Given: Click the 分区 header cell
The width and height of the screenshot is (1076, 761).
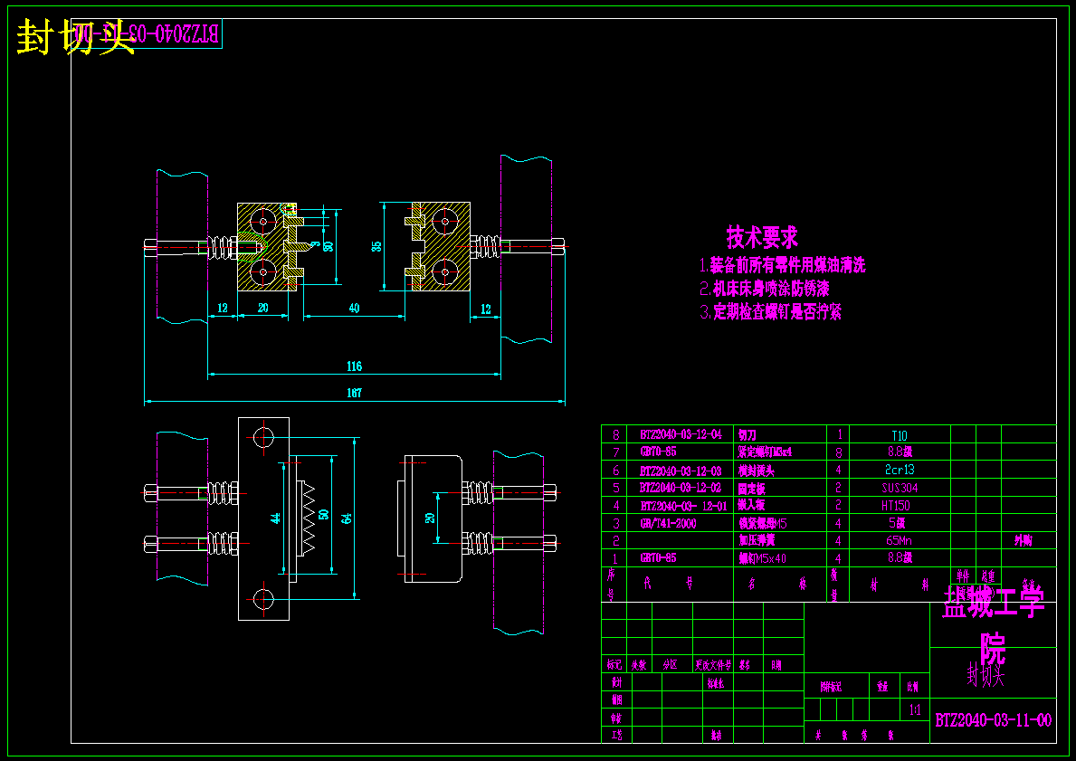Looking at the screenshot, I should (x=671, y=665).
